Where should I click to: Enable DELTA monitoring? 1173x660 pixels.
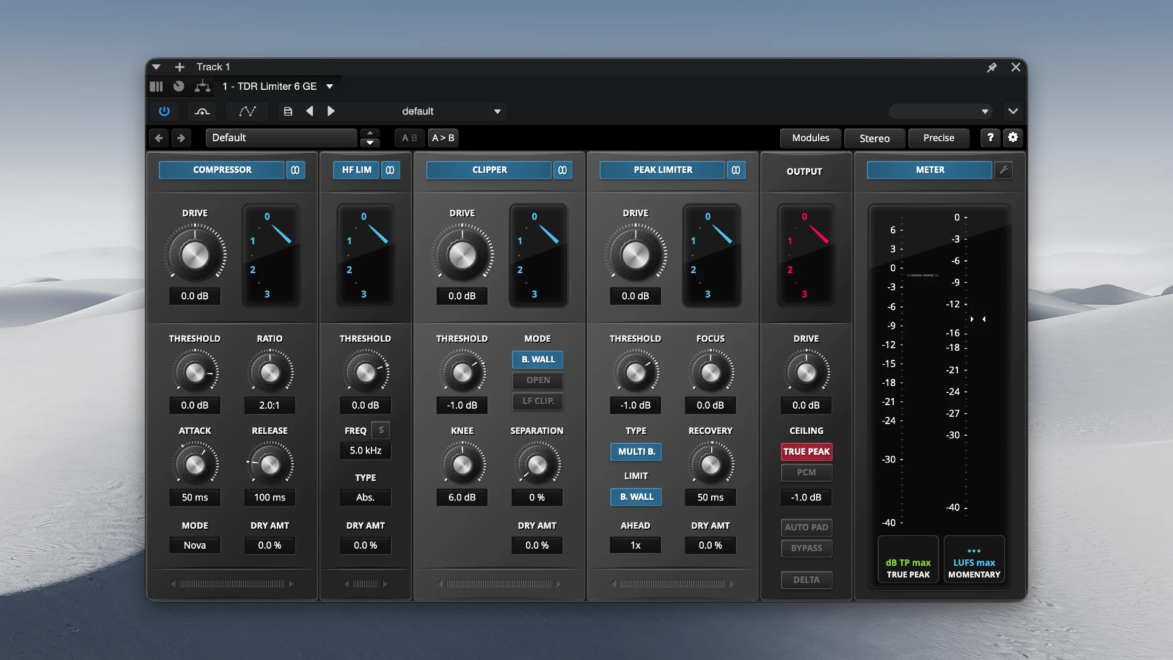pos(806,580)
